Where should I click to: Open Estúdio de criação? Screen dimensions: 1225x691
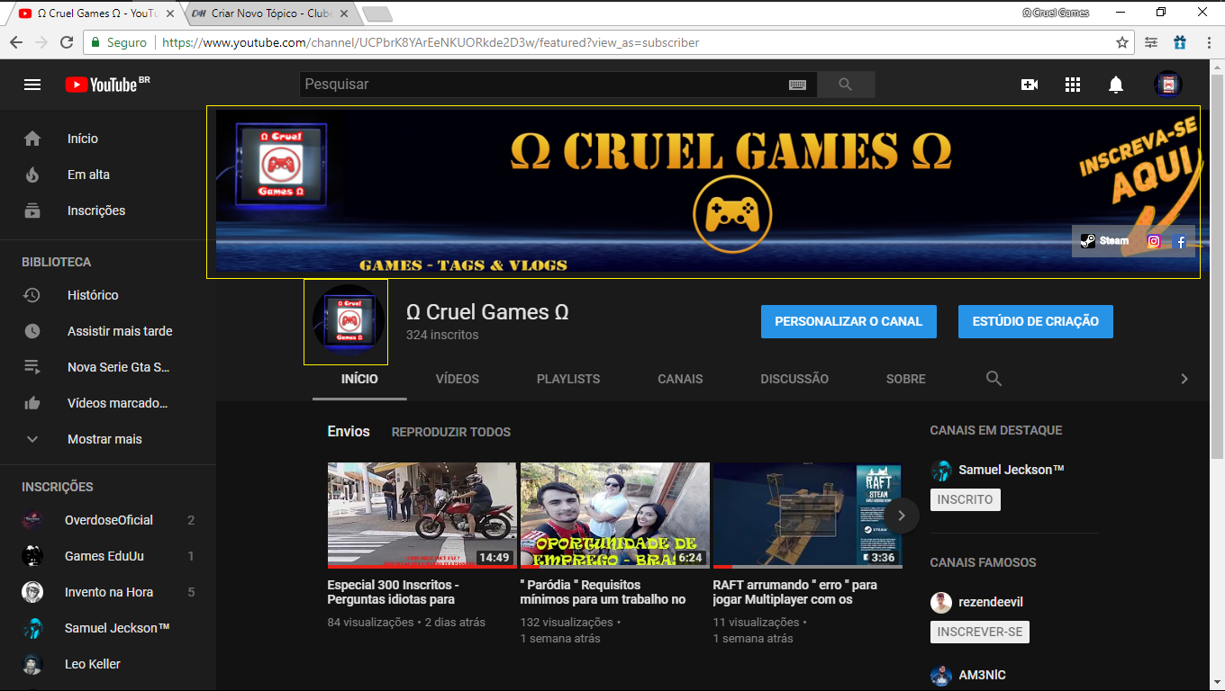(x=1036, y=321)
